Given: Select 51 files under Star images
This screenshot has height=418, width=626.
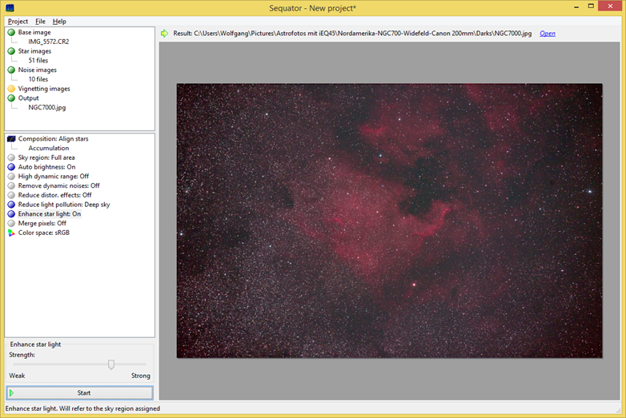Looking at the screenshot, I should 38,61.
